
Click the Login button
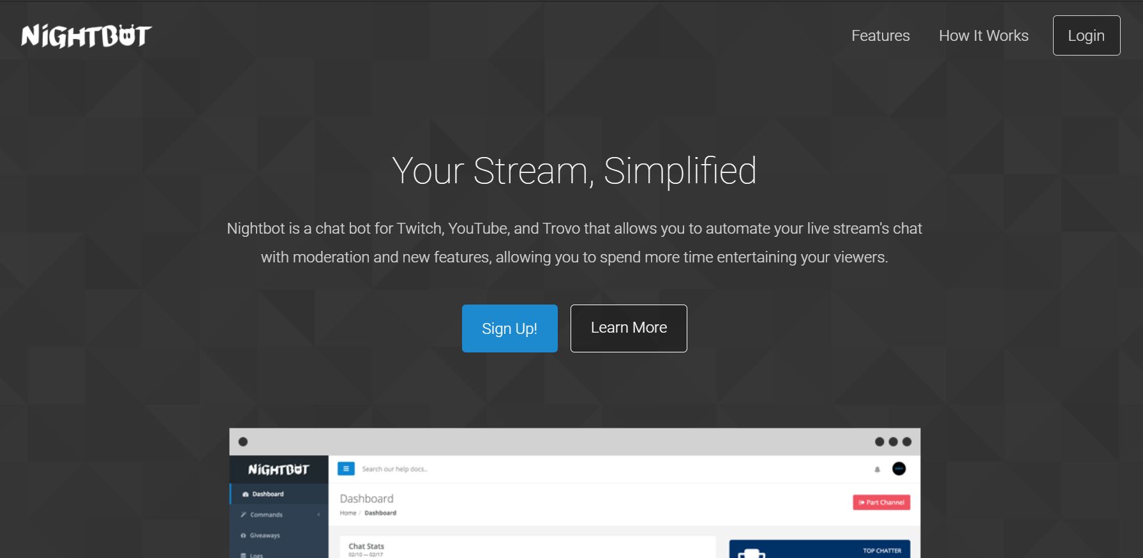click(x=1086, y=36)
